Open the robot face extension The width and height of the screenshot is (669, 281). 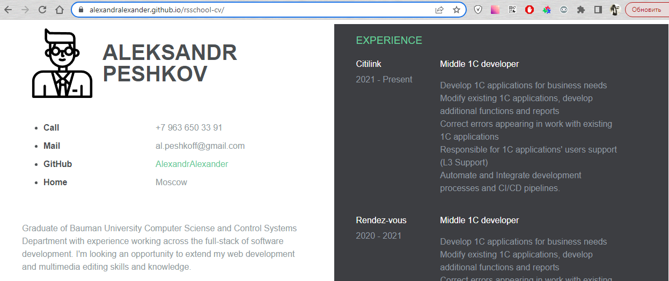[x=564, y=10]
